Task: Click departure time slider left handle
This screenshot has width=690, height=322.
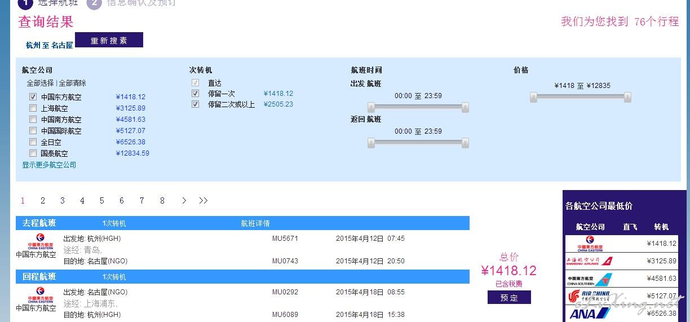Action: pos(371,107)
